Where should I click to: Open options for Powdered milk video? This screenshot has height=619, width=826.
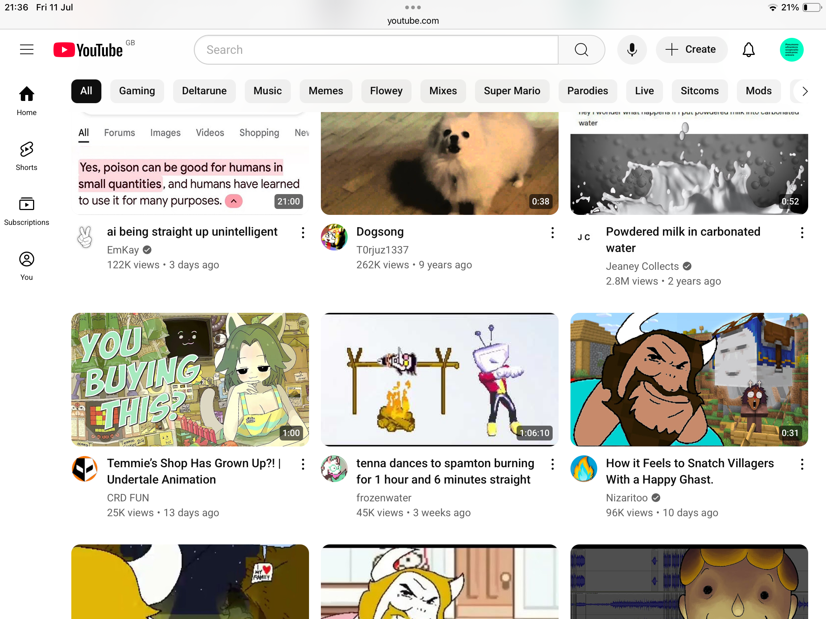pyautogui.click(x=802, y=233)
